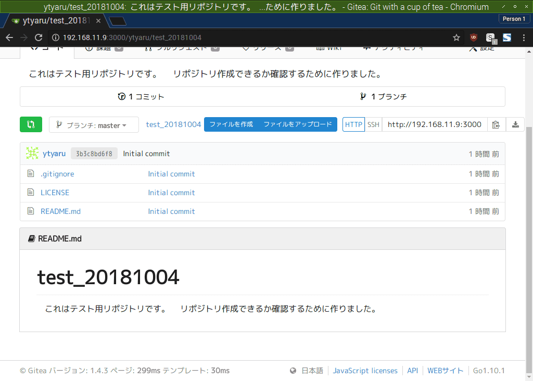Viewport: 533px width, 381px height.
Task: Reload the page in Chromium
Action: (38, 37)
